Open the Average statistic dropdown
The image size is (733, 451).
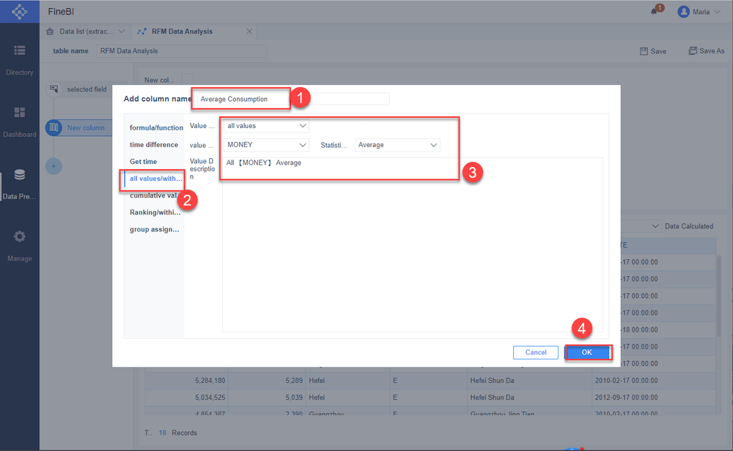[x=397, y=145]
